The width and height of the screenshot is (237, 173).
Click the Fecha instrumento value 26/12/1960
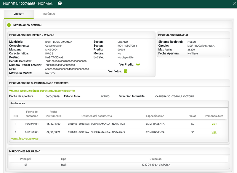53,124
